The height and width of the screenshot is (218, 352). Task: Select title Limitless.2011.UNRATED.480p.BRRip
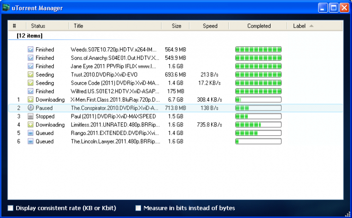pyautogui.click(x=115, y=124)
